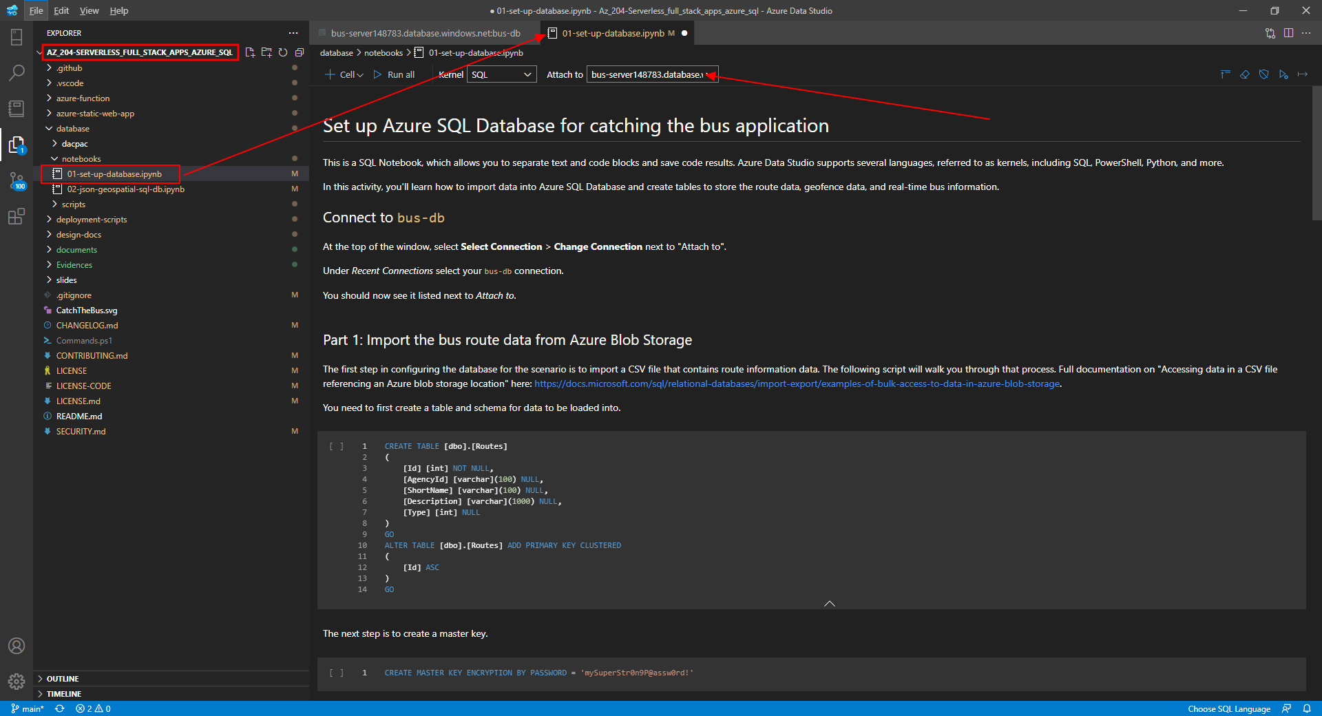Open the editor's more actions ellipsis

tap(1306, 33)
